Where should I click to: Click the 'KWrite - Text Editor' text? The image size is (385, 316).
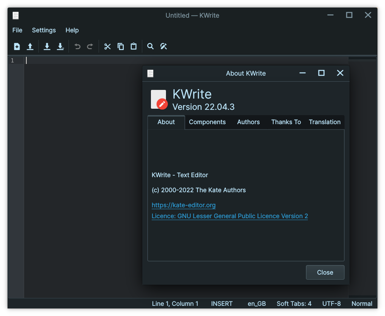pos(180,175)
